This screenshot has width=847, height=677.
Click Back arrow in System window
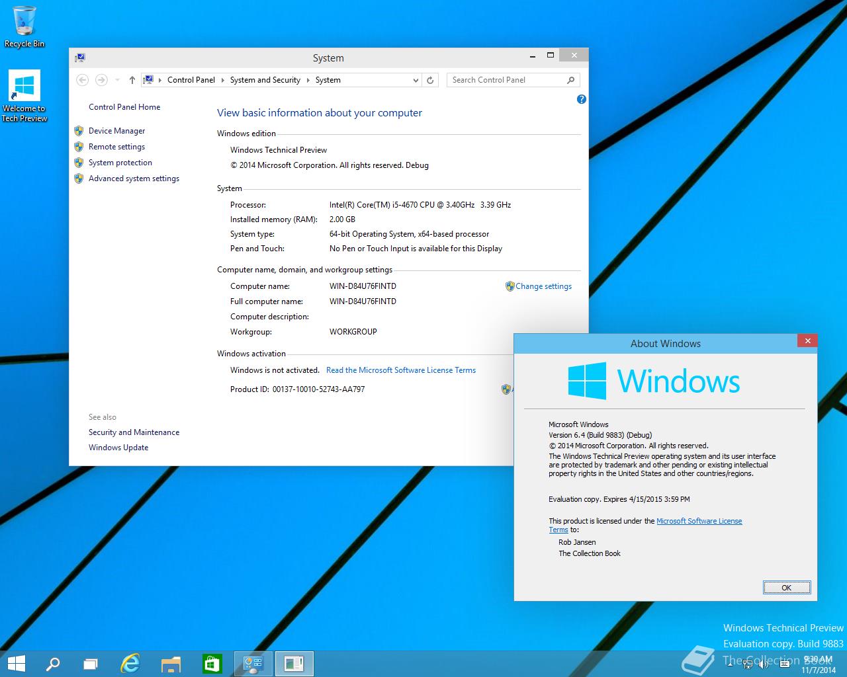[x=82, y=80]
